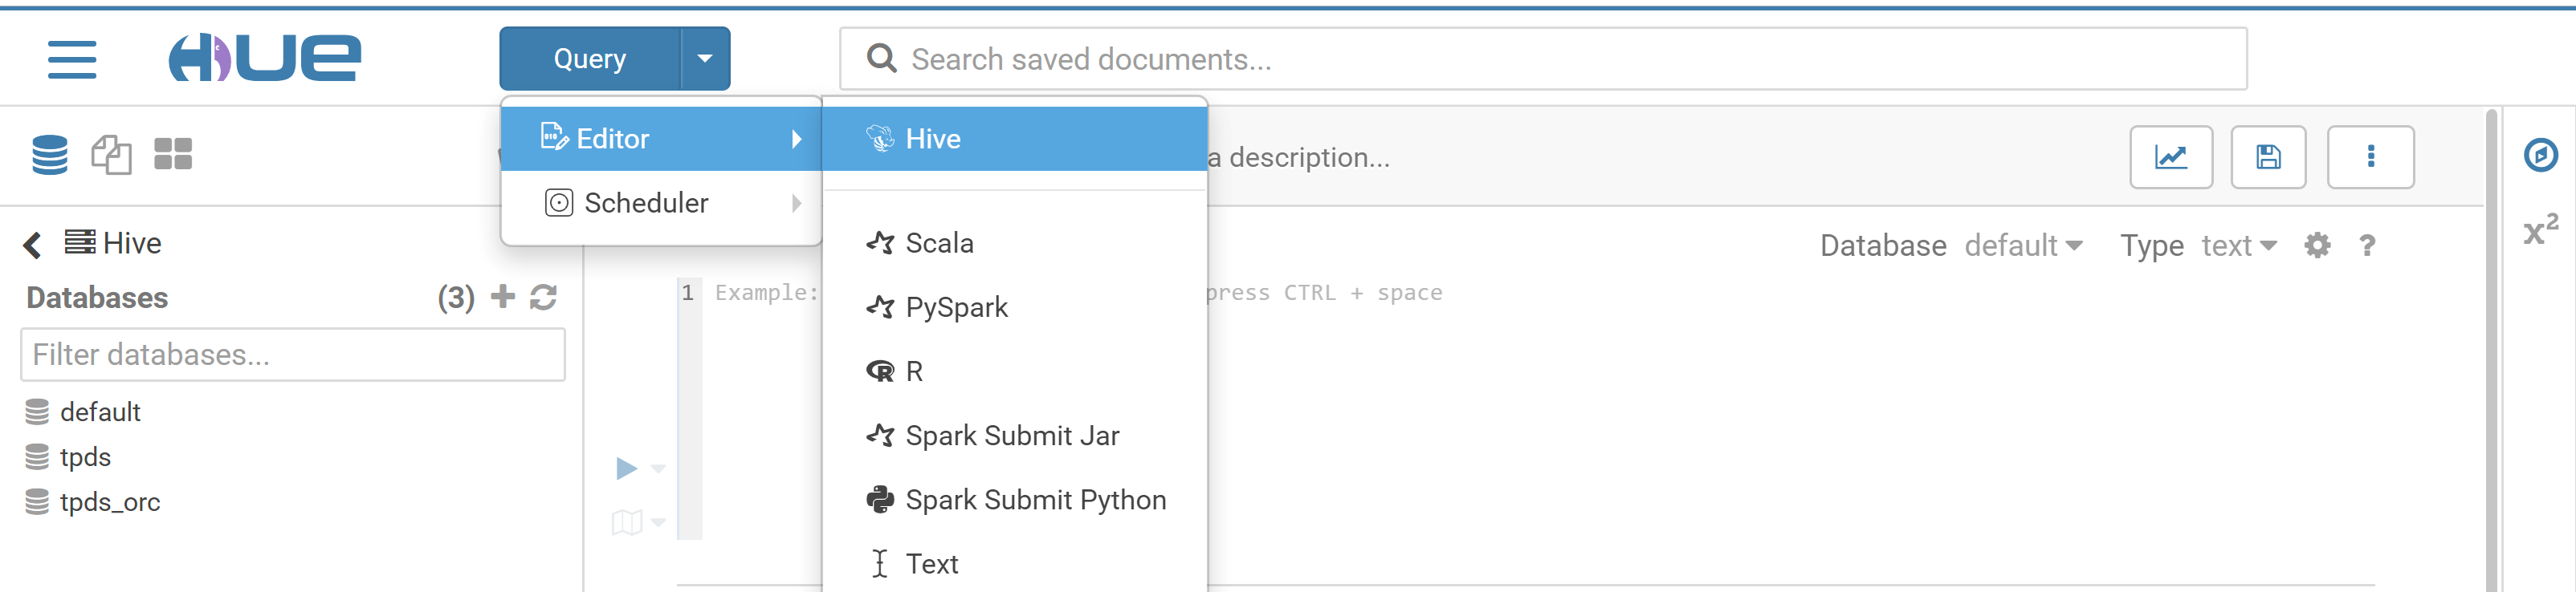Viewport: 2576px width, 592px height.
Task: Click the database sources icon
Action: coord(49,155)
